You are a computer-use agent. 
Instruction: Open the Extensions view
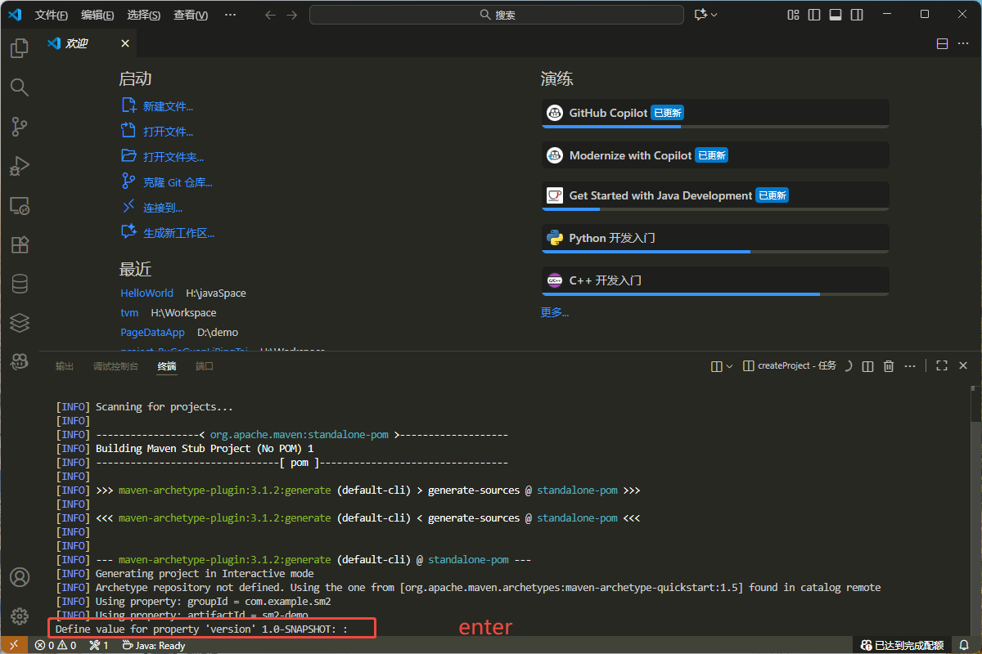(x=19, y=244)
